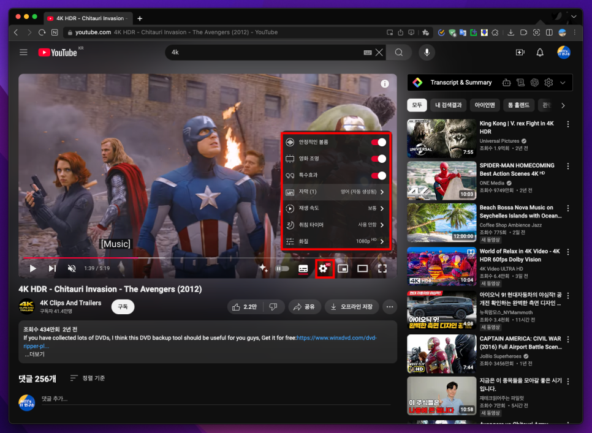
Task: Toggle subtitles with the captions button
Action: pos(303,268)
